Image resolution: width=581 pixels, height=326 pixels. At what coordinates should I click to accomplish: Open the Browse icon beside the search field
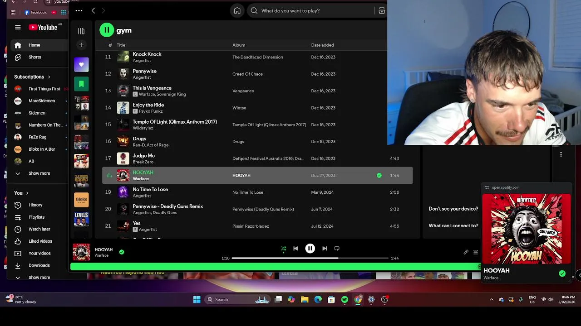tap(382, 10)
